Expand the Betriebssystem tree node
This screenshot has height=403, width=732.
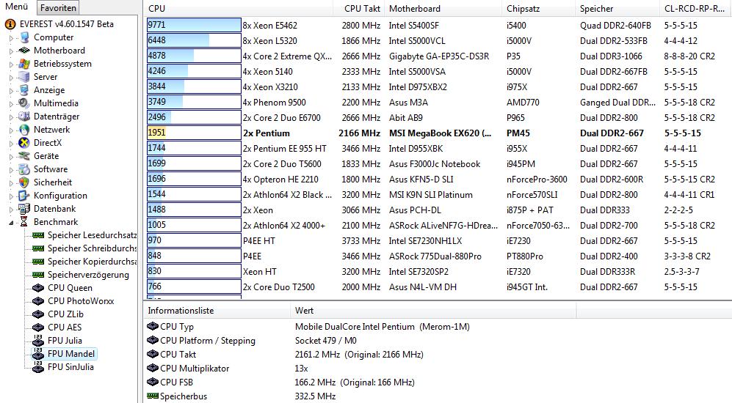11,64
